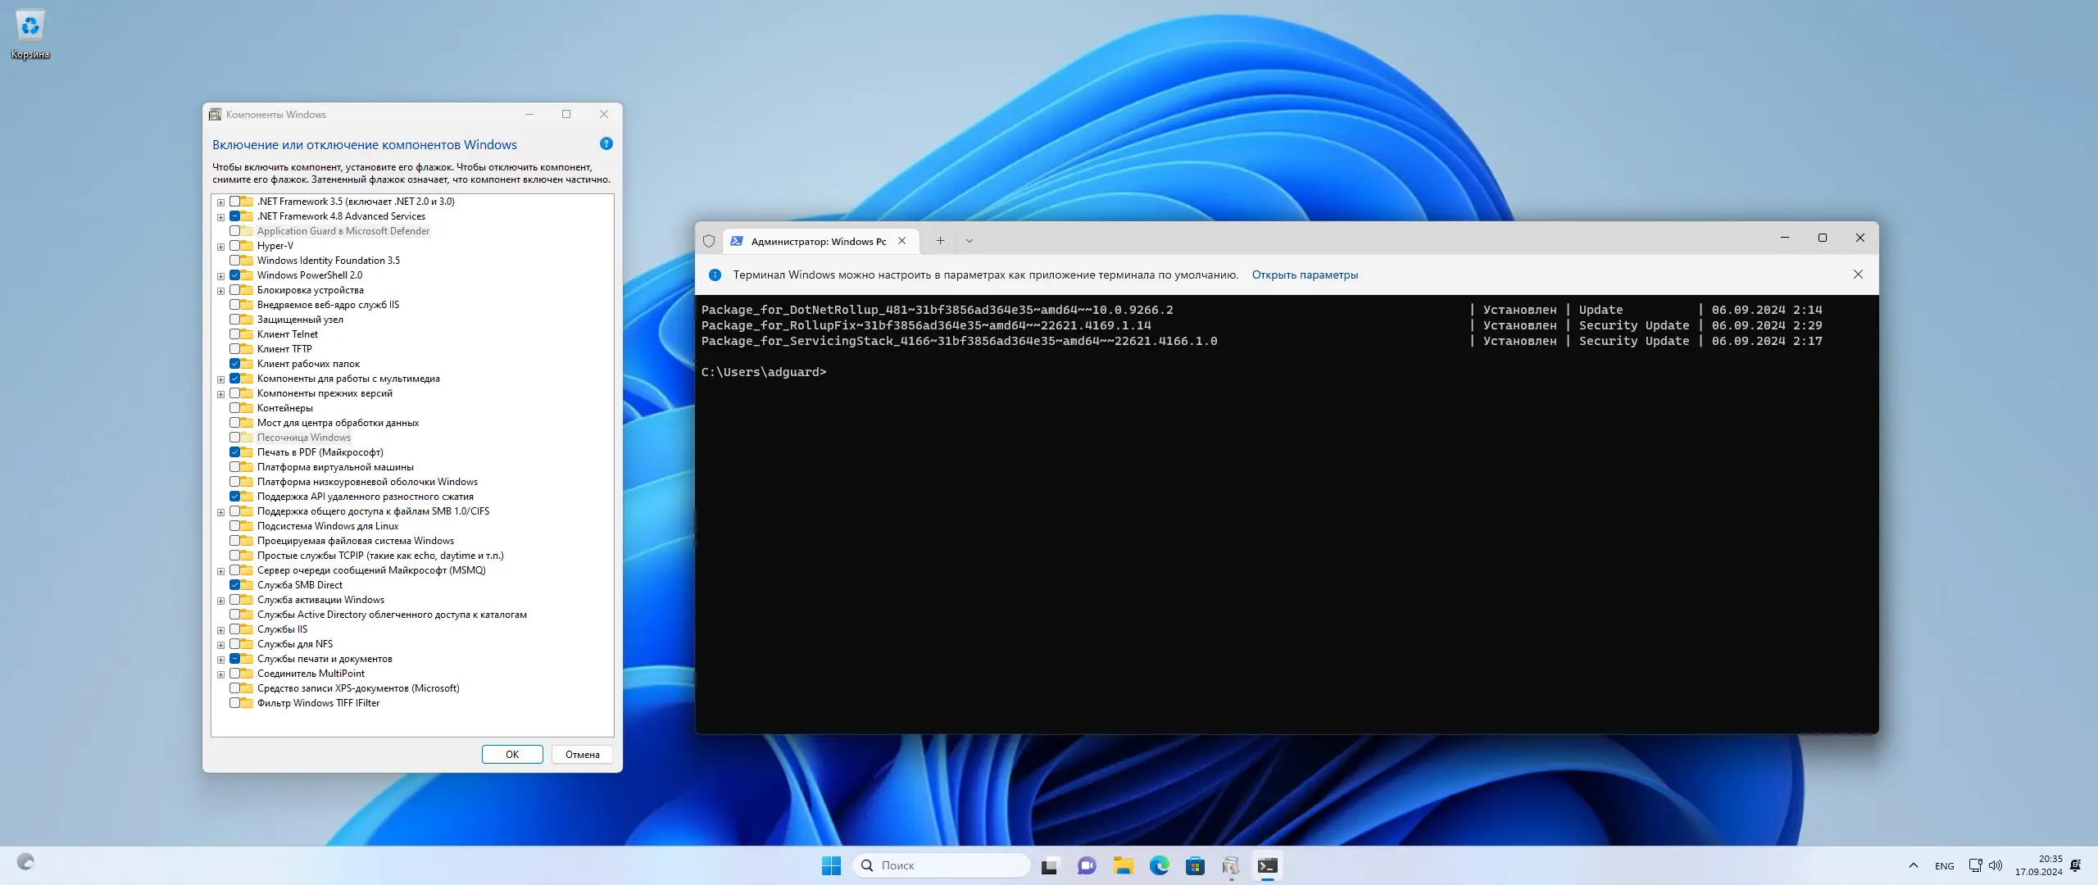Screen dimensions: 2098x885
Task: Open Microsoft Store from the taskbar
Action: [1195, 865]
